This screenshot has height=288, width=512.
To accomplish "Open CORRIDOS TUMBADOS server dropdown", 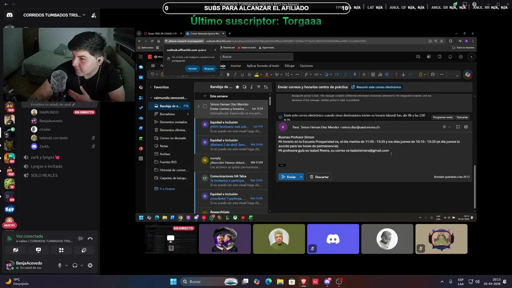I will (84, 15).
